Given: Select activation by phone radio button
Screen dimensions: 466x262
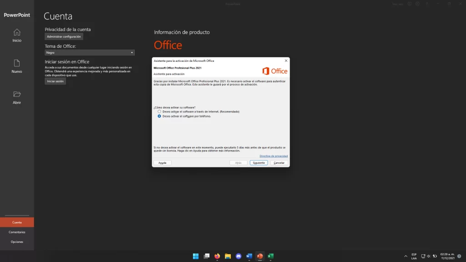Looking at the screenshot, I should coord(160,116).
